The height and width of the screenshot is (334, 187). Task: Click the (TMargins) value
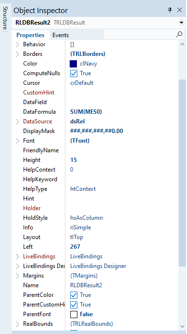[x=84, y=276]
